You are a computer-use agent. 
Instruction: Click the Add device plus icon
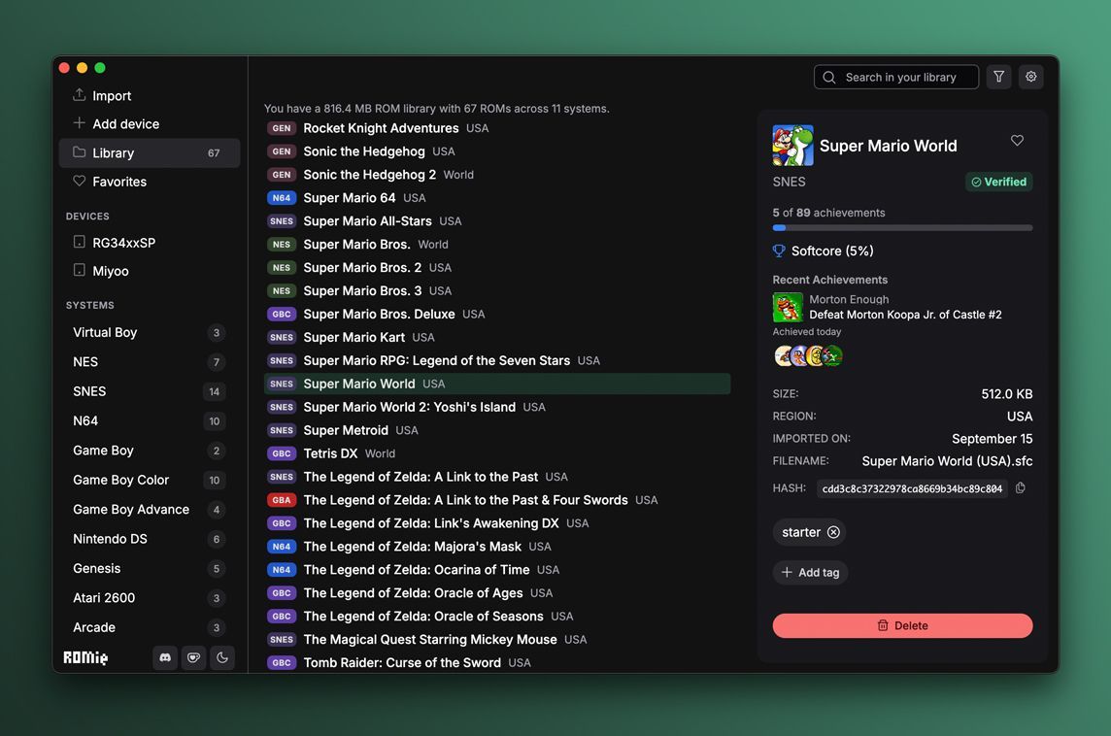click(x=80, y=123)
